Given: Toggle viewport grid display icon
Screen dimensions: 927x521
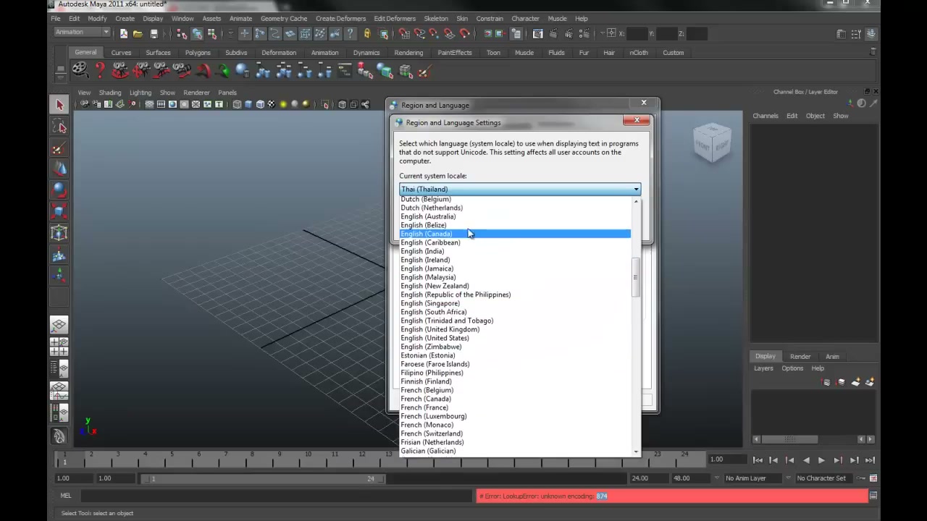Looking at the screenshot, I should pyautogui.click(x=149, y=104).
